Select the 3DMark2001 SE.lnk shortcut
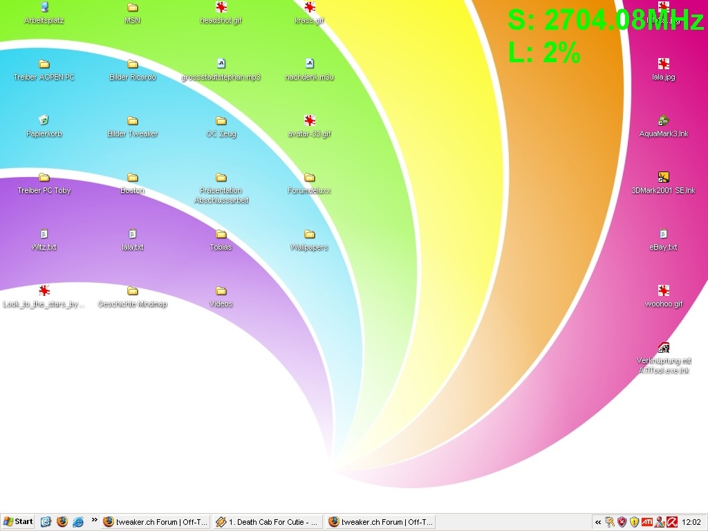This screenshot has height=531, width=708. coord(663,178)
